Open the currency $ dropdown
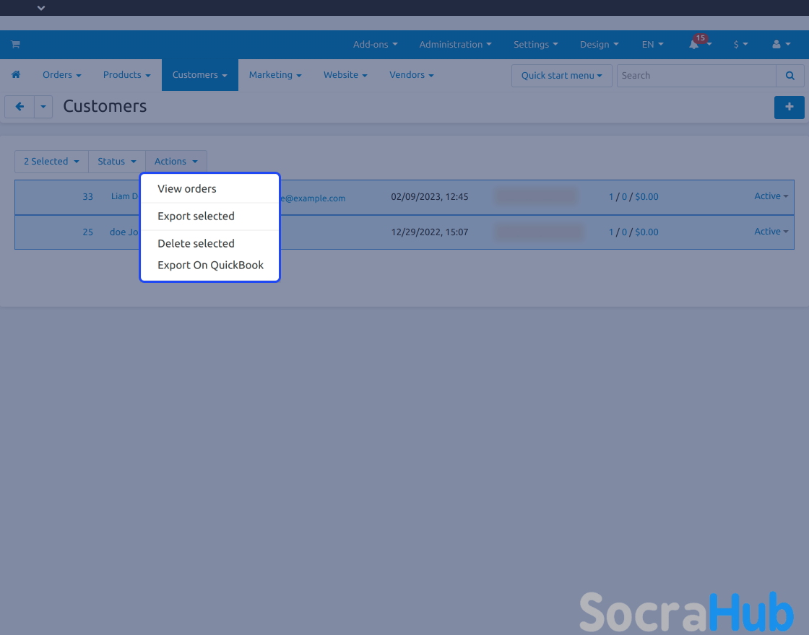The height and width of the screenshot is (635, 809). click(x=740, y=45)
